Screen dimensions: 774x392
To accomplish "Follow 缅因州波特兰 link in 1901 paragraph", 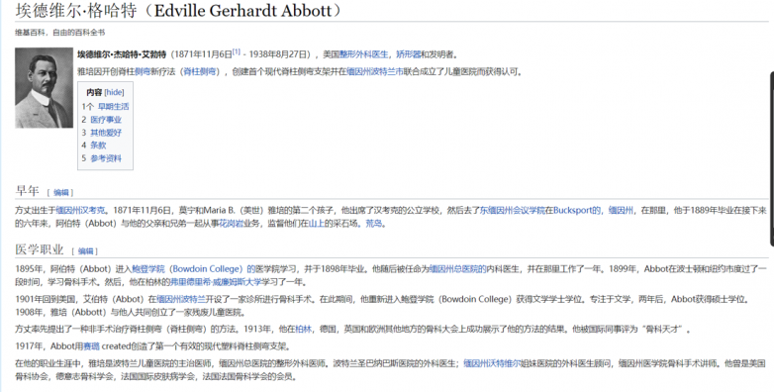I will [181, 299].
